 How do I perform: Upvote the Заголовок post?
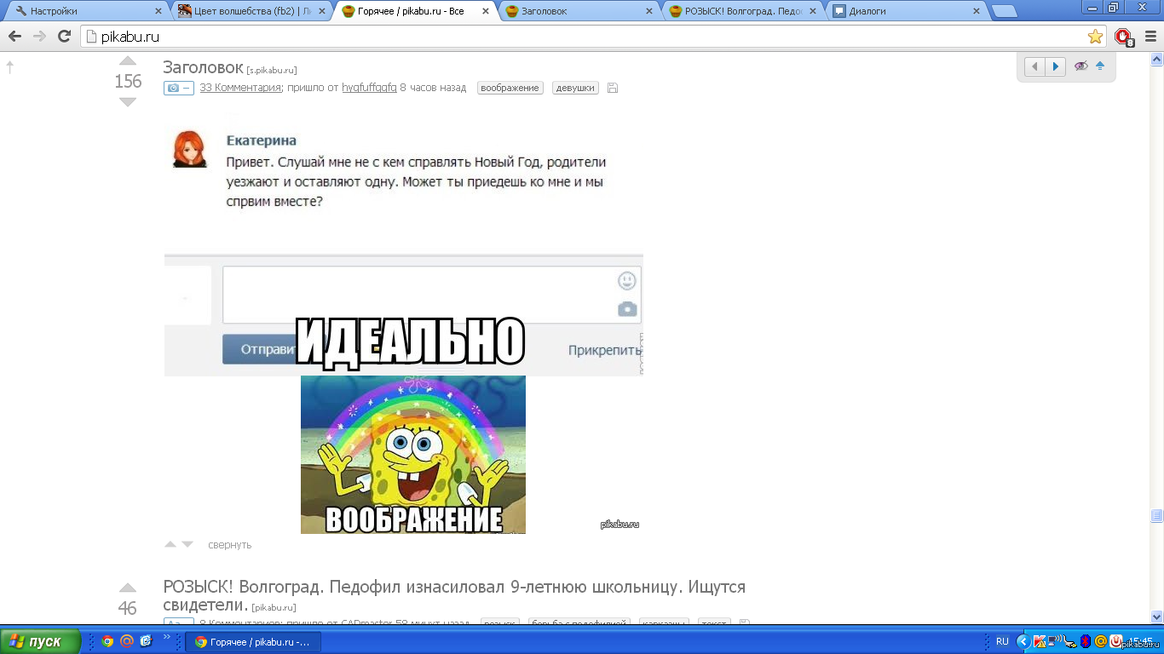tap(128, 60)
